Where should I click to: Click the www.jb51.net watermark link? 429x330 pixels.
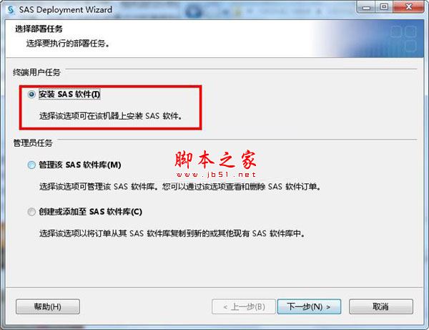tap(216, 175)
